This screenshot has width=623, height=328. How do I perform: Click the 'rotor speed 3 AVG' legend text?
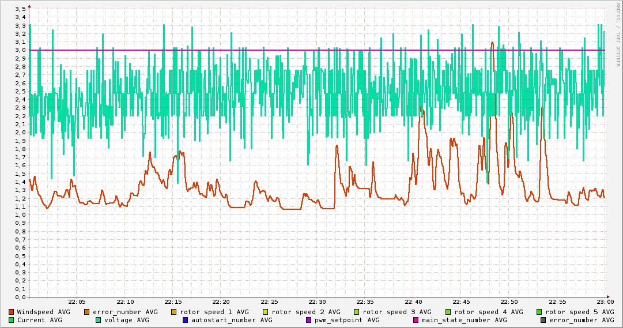[x=397, y=312]
